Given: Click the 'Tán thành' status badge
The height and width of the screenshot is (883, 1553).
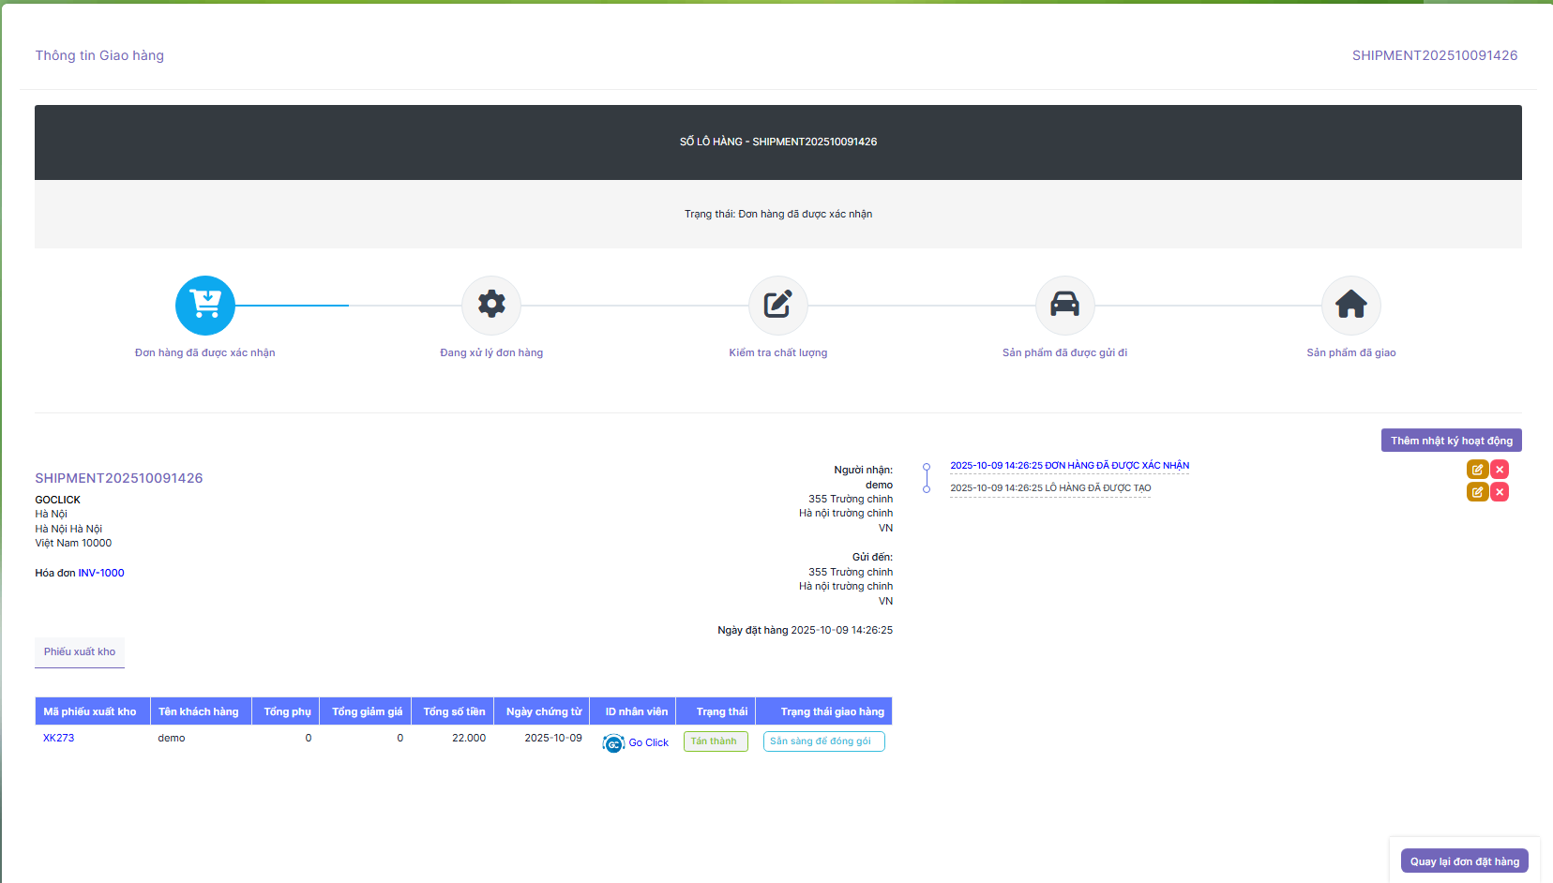Looking at the screenshot, I should 715,741.
